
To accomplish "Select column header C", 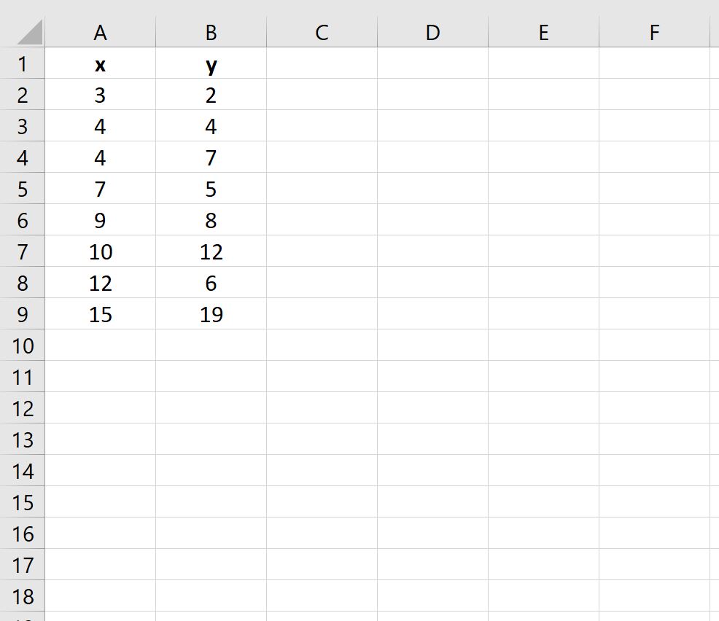I will coord(321,32).
